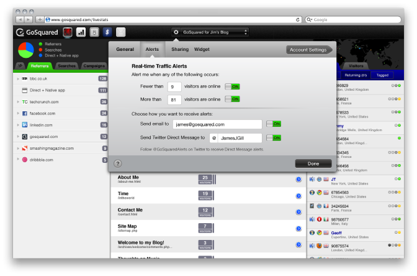Select the Referrers tab

pos(40,66)
